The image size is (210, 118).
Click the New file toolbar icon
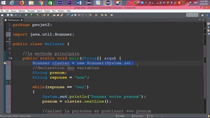click(x=2, y=15)
